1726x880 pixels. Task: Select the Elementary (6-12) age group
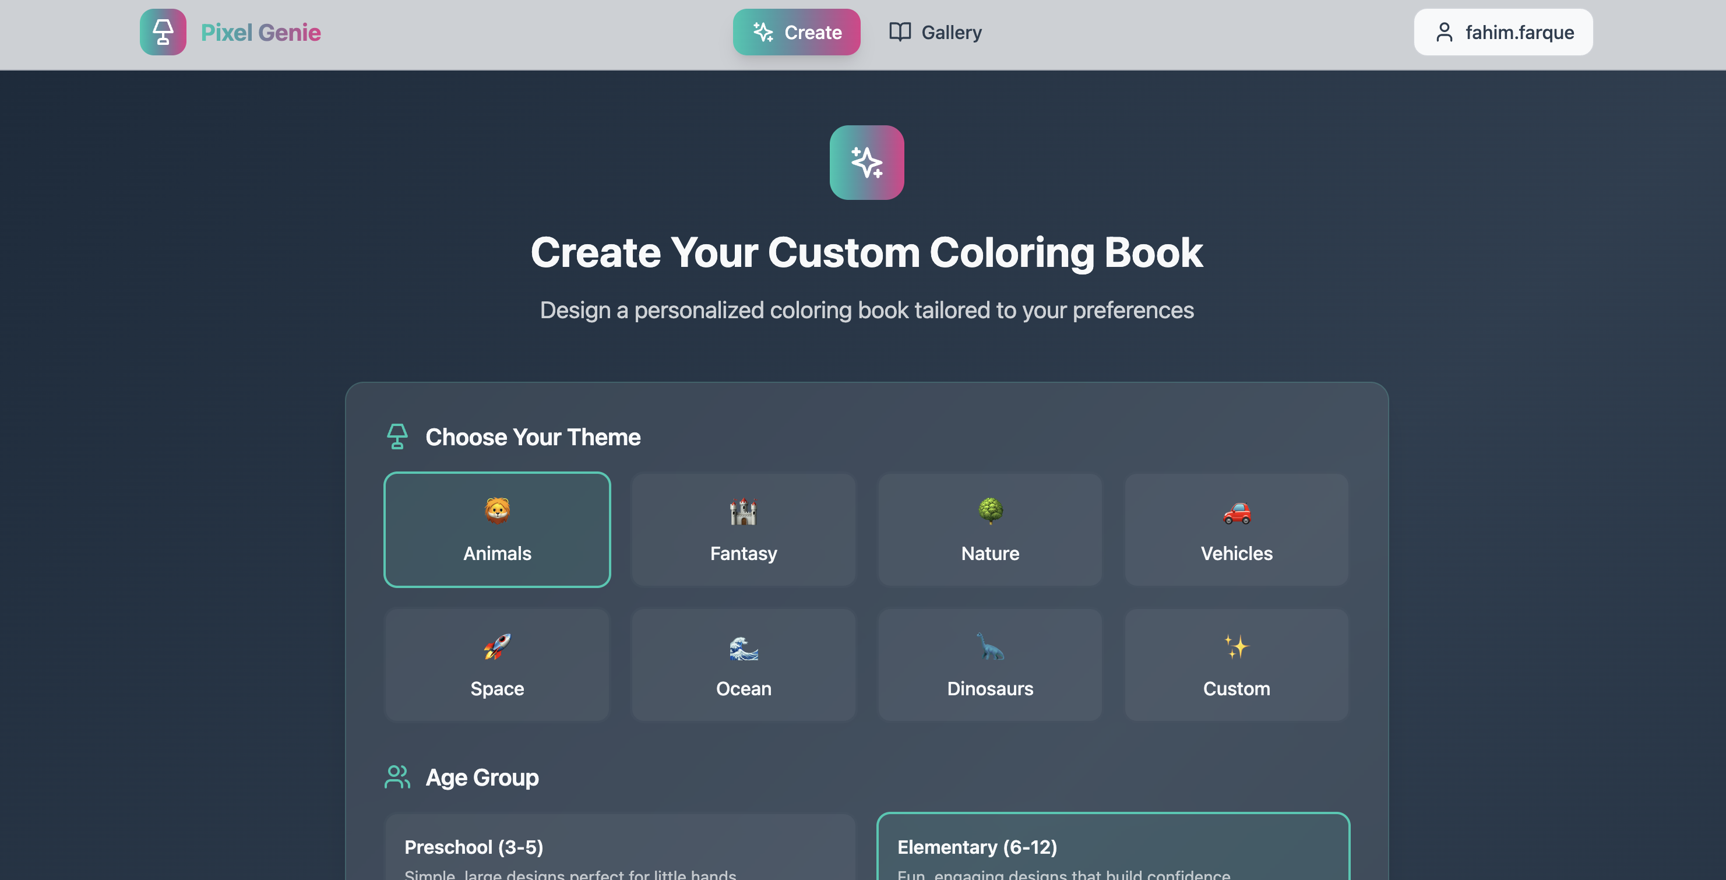click(1112, 849)
